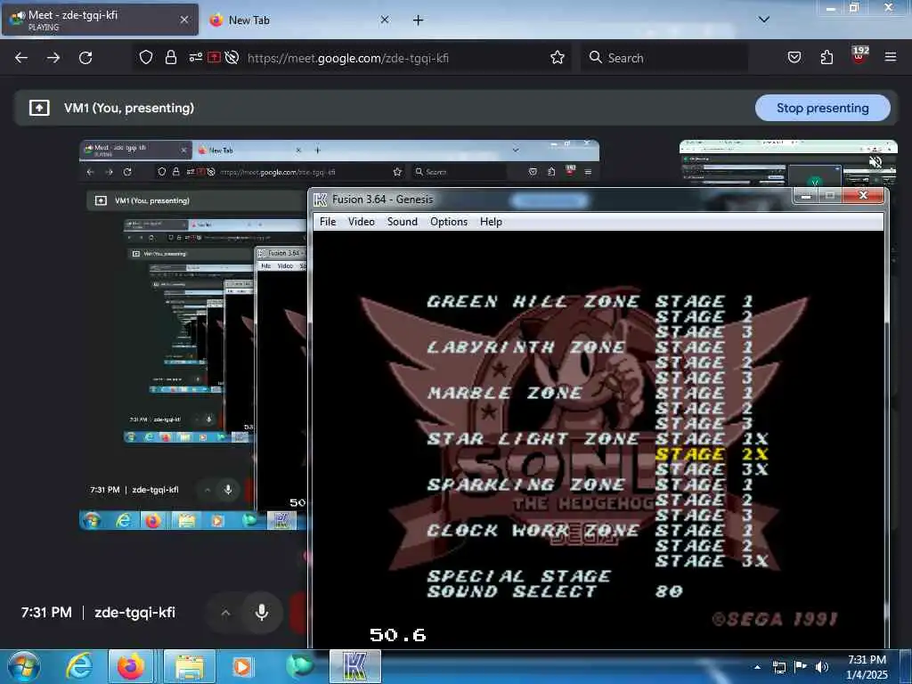Click the Fusion 3.64 title bar icon
This screenshot has width=912, height=684.
pos(321,199)
